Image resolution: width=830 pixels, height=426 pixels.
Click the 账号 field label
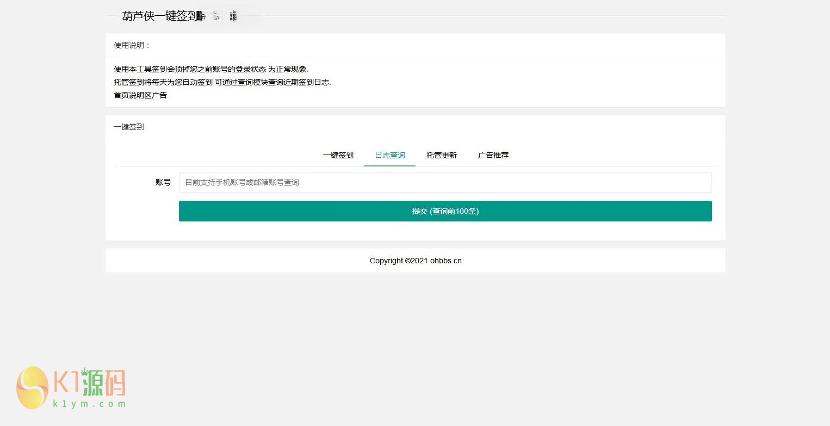[163, 182]
